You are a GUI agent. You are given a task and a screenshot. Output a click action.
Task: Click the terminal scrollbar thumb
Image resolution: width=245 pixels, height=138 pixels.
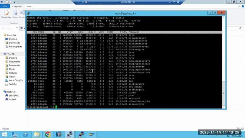click(x=224, y=94)
